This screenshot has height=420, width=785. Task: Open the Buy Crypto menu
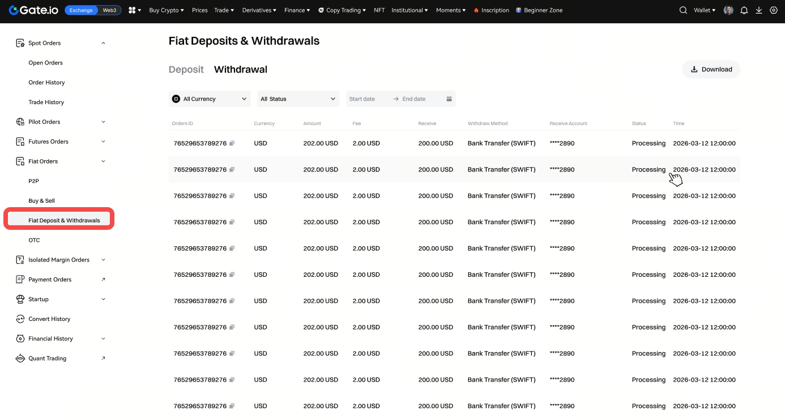166,10
